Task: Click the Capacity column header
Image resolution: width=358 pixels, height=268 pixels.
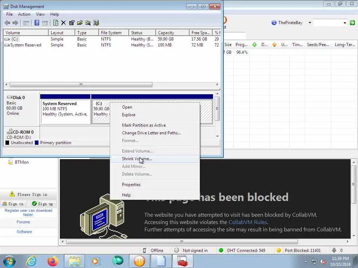Action: (172, 33)
